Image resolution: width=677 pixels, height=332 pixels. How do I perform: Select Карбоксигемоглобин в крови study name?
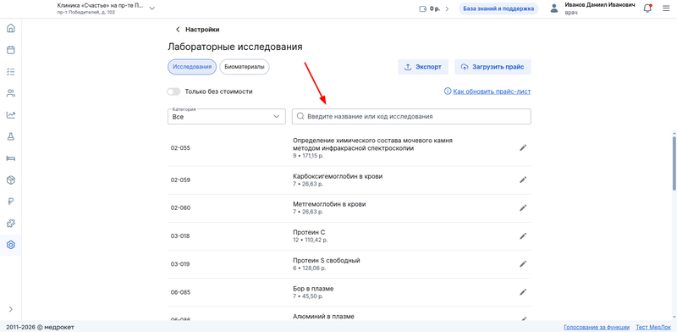tap(338, 176)
